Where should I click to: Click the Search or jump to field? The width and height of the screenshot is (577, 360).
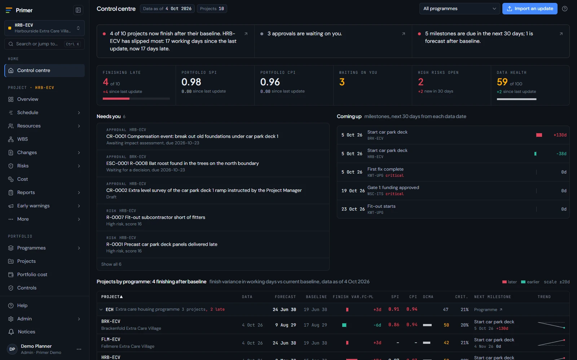coord(44,44)
